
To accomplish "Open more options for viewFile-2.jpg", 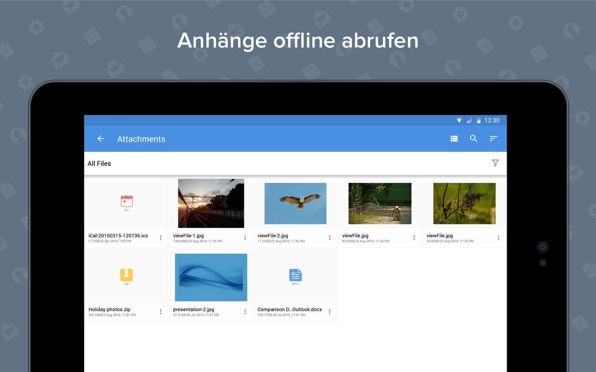I will coord(329,238).
